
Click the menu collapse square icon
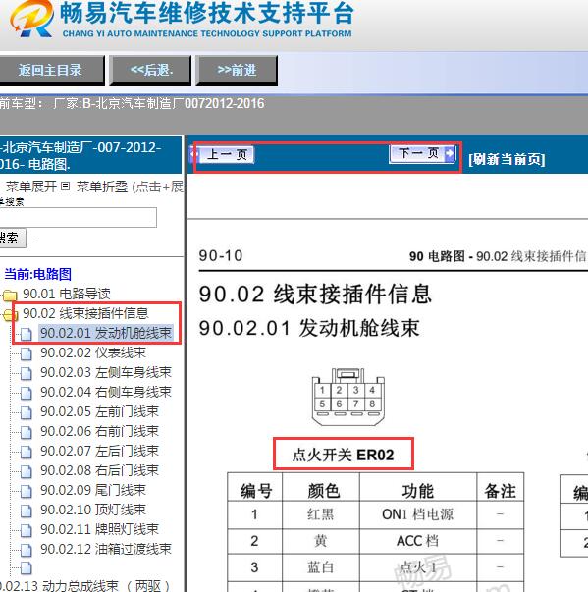66,187
